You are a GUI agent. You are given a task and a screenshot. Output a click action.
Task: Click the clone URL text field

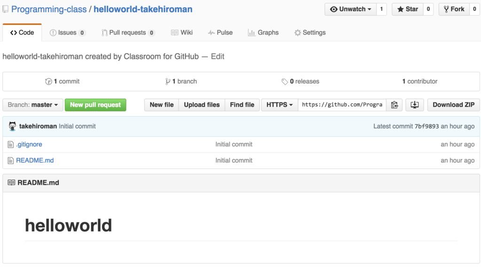click(342, 105)
